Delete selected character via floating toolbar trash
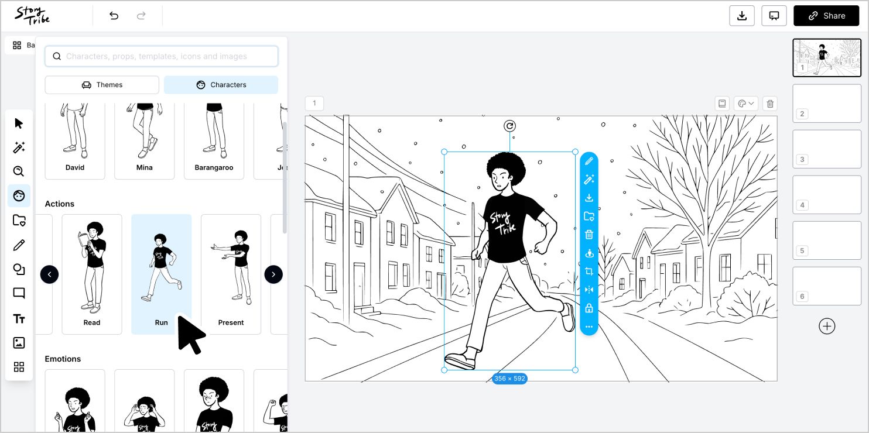 click(589, 235)
